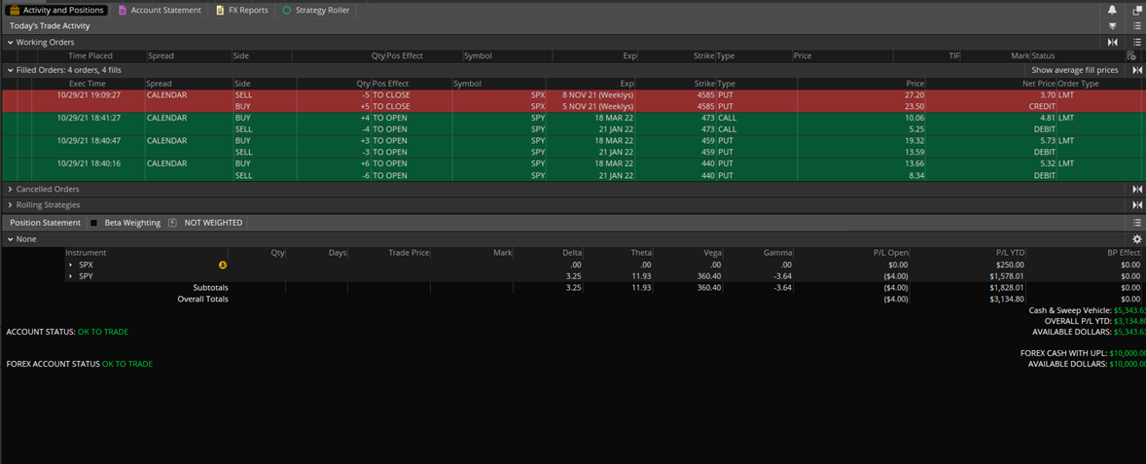Open the Position Statement settings gear
Image resolution: width=1146 pixels, height=464 pixels.
coord(1136,239)
